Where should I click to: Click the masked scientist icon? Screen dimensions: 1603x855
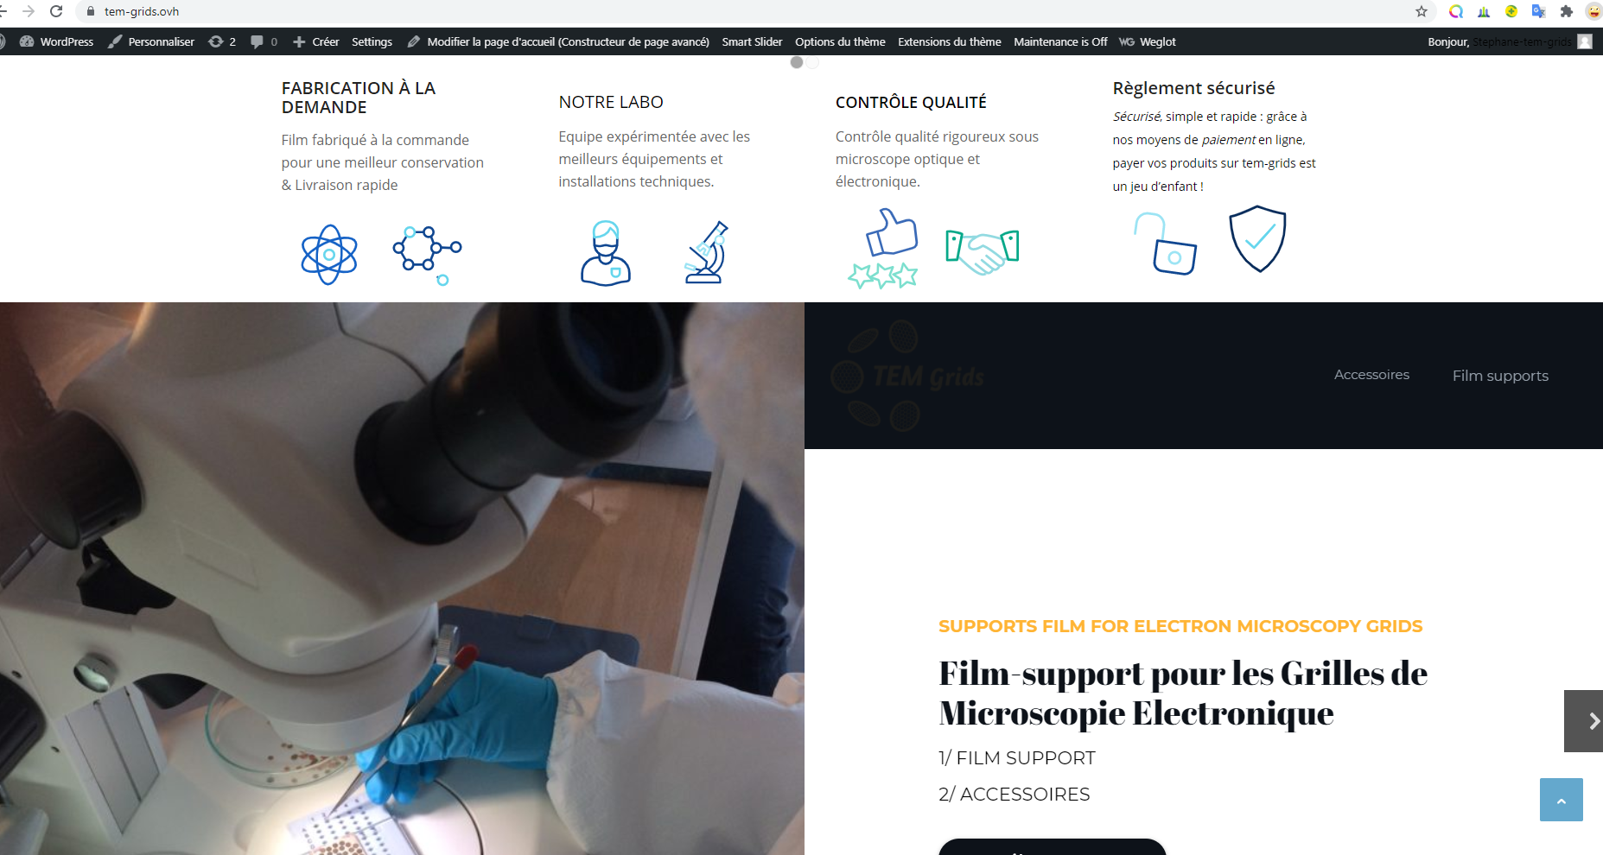tap(606, 253)
